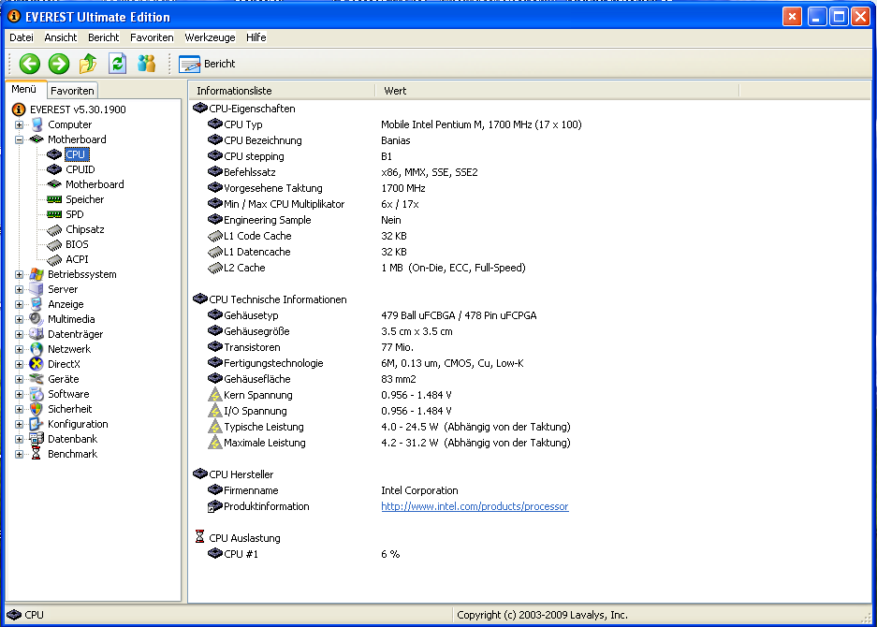Open the intel.com products processor link
Viewport: 877px width, 627px height.
tap(475, 506)
